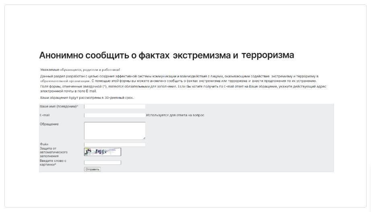Click the sentence 'Ваши обращения будут рассмотрены в 30-дневный срок'
Viewport: 371px width, 212px height.
click(87, 98)
